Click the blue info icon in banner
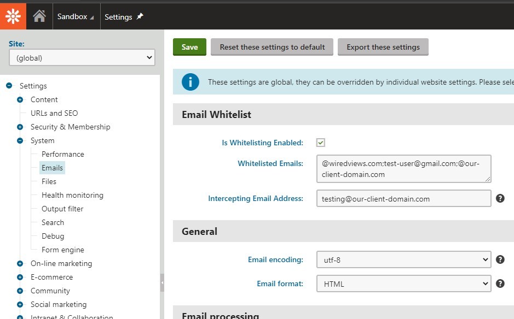The width and height of the screenshot is (514, 319). [x=190, y=82]
